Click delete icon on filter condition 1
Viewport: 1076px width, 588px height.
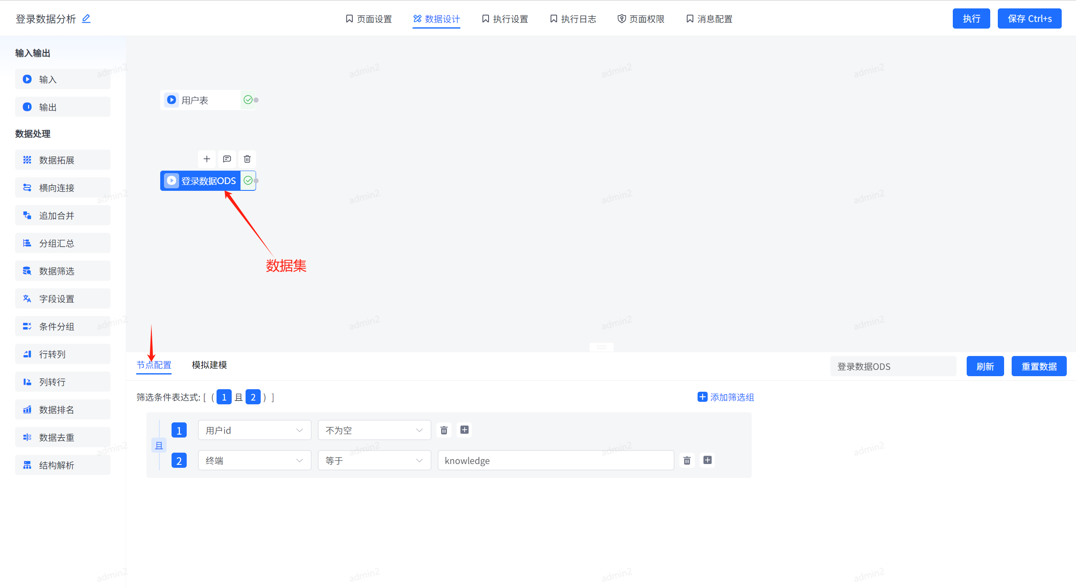pyautogui.click(x=444, y=430)
